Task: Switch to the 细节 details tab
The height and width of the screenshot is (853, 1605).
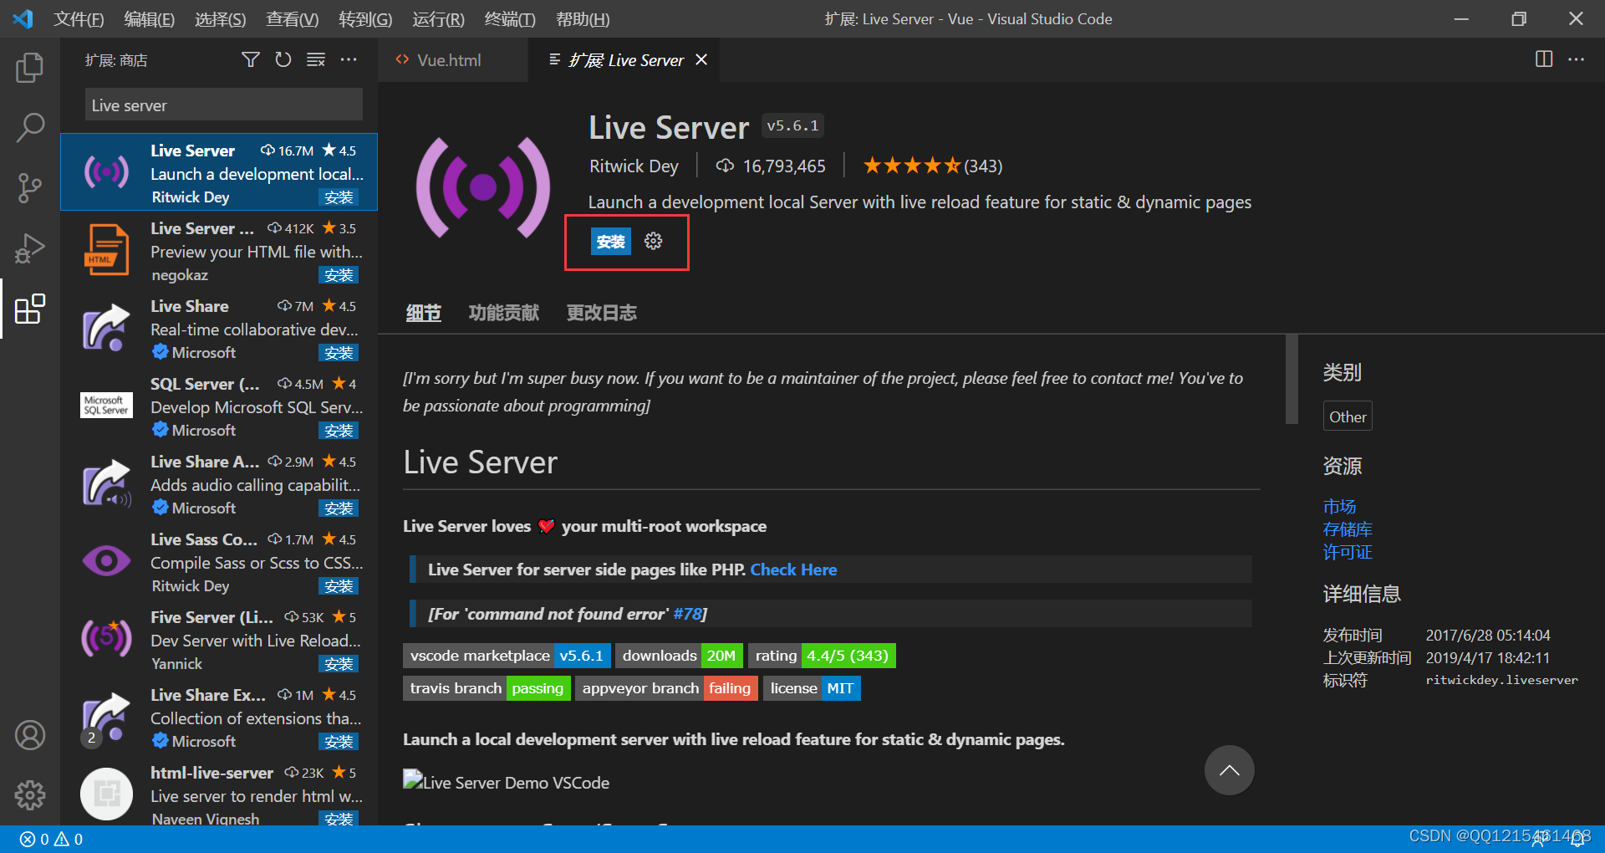Action: [x=424, y=313]
